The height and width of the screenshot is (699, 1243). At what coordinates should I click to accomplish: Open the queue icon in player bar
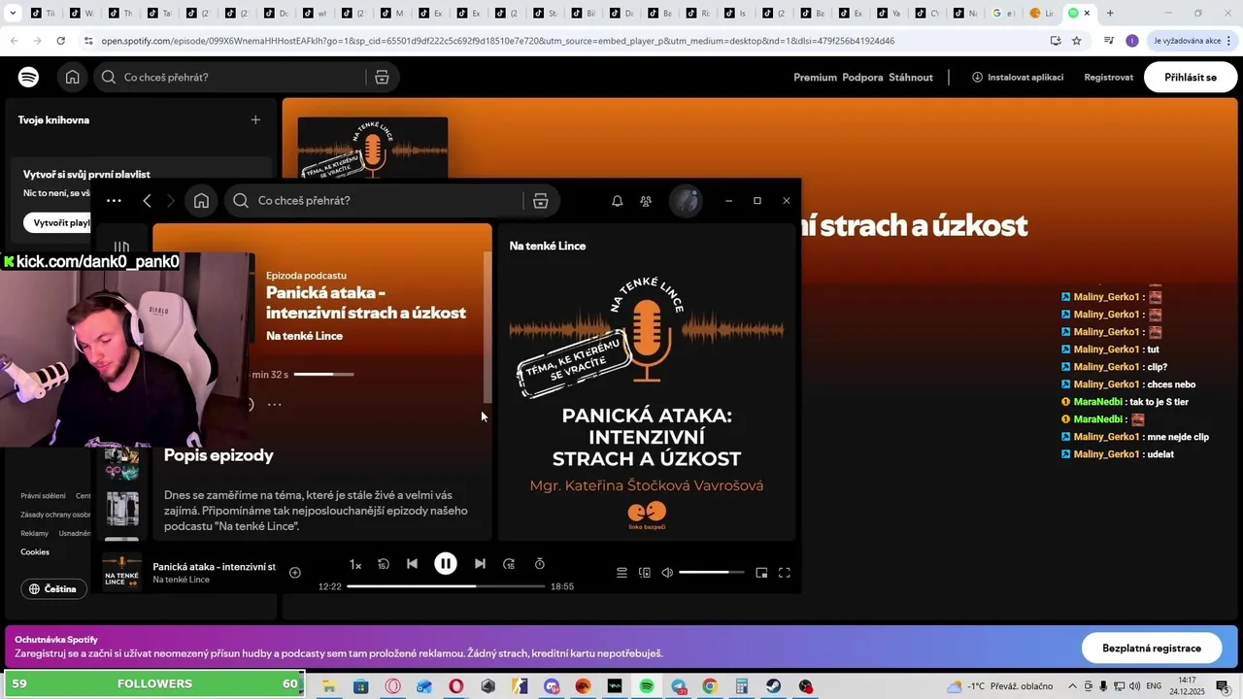(x=621, y=573)
